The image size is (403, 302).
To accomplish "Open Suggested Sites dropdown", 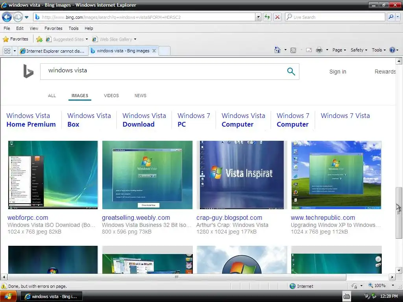I will click(67, 39).
